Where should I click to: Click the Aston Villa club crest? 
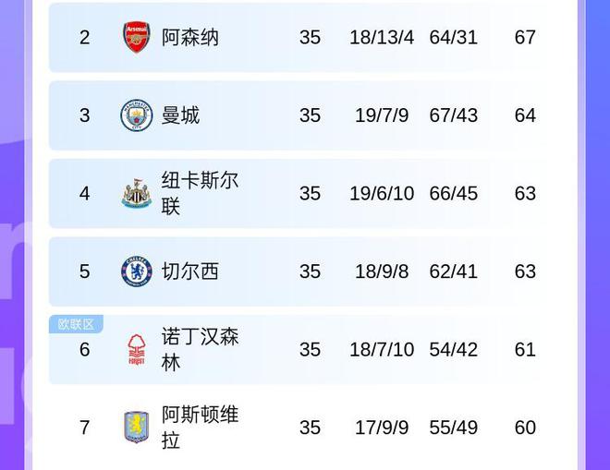[137, 428]
